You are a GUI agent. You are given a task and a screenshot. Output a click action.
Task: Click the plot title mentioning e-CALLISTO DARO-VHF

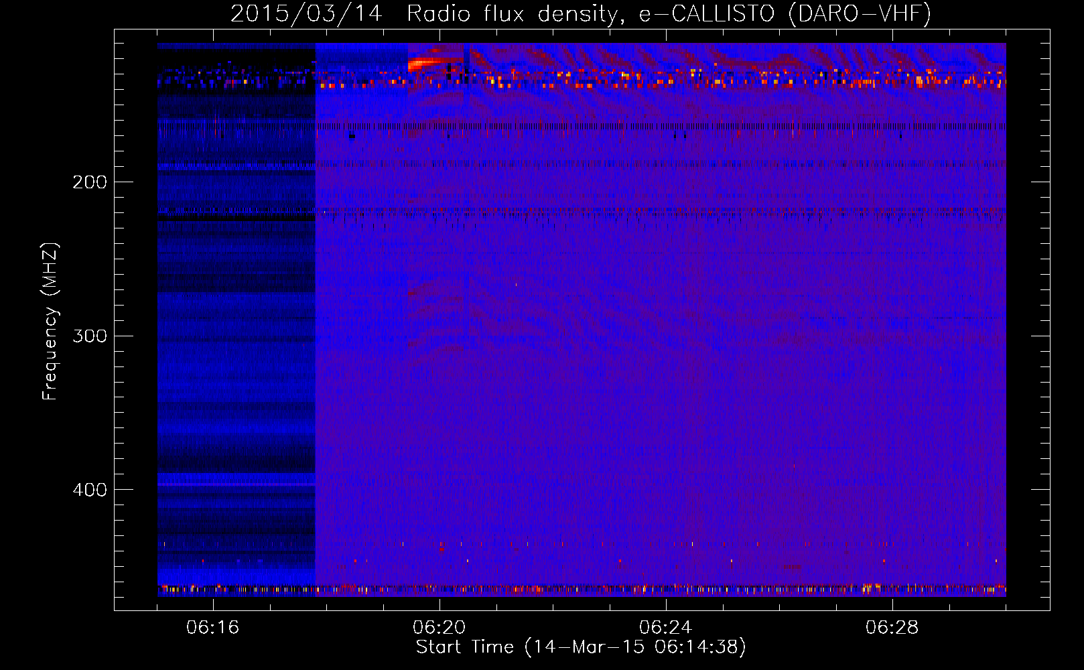coord(581,13)
